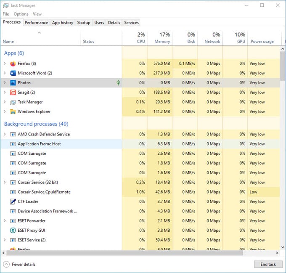The image size is (286, 273).
Task: Expand the ESET Service (2) entry
Action: point(5,240)
